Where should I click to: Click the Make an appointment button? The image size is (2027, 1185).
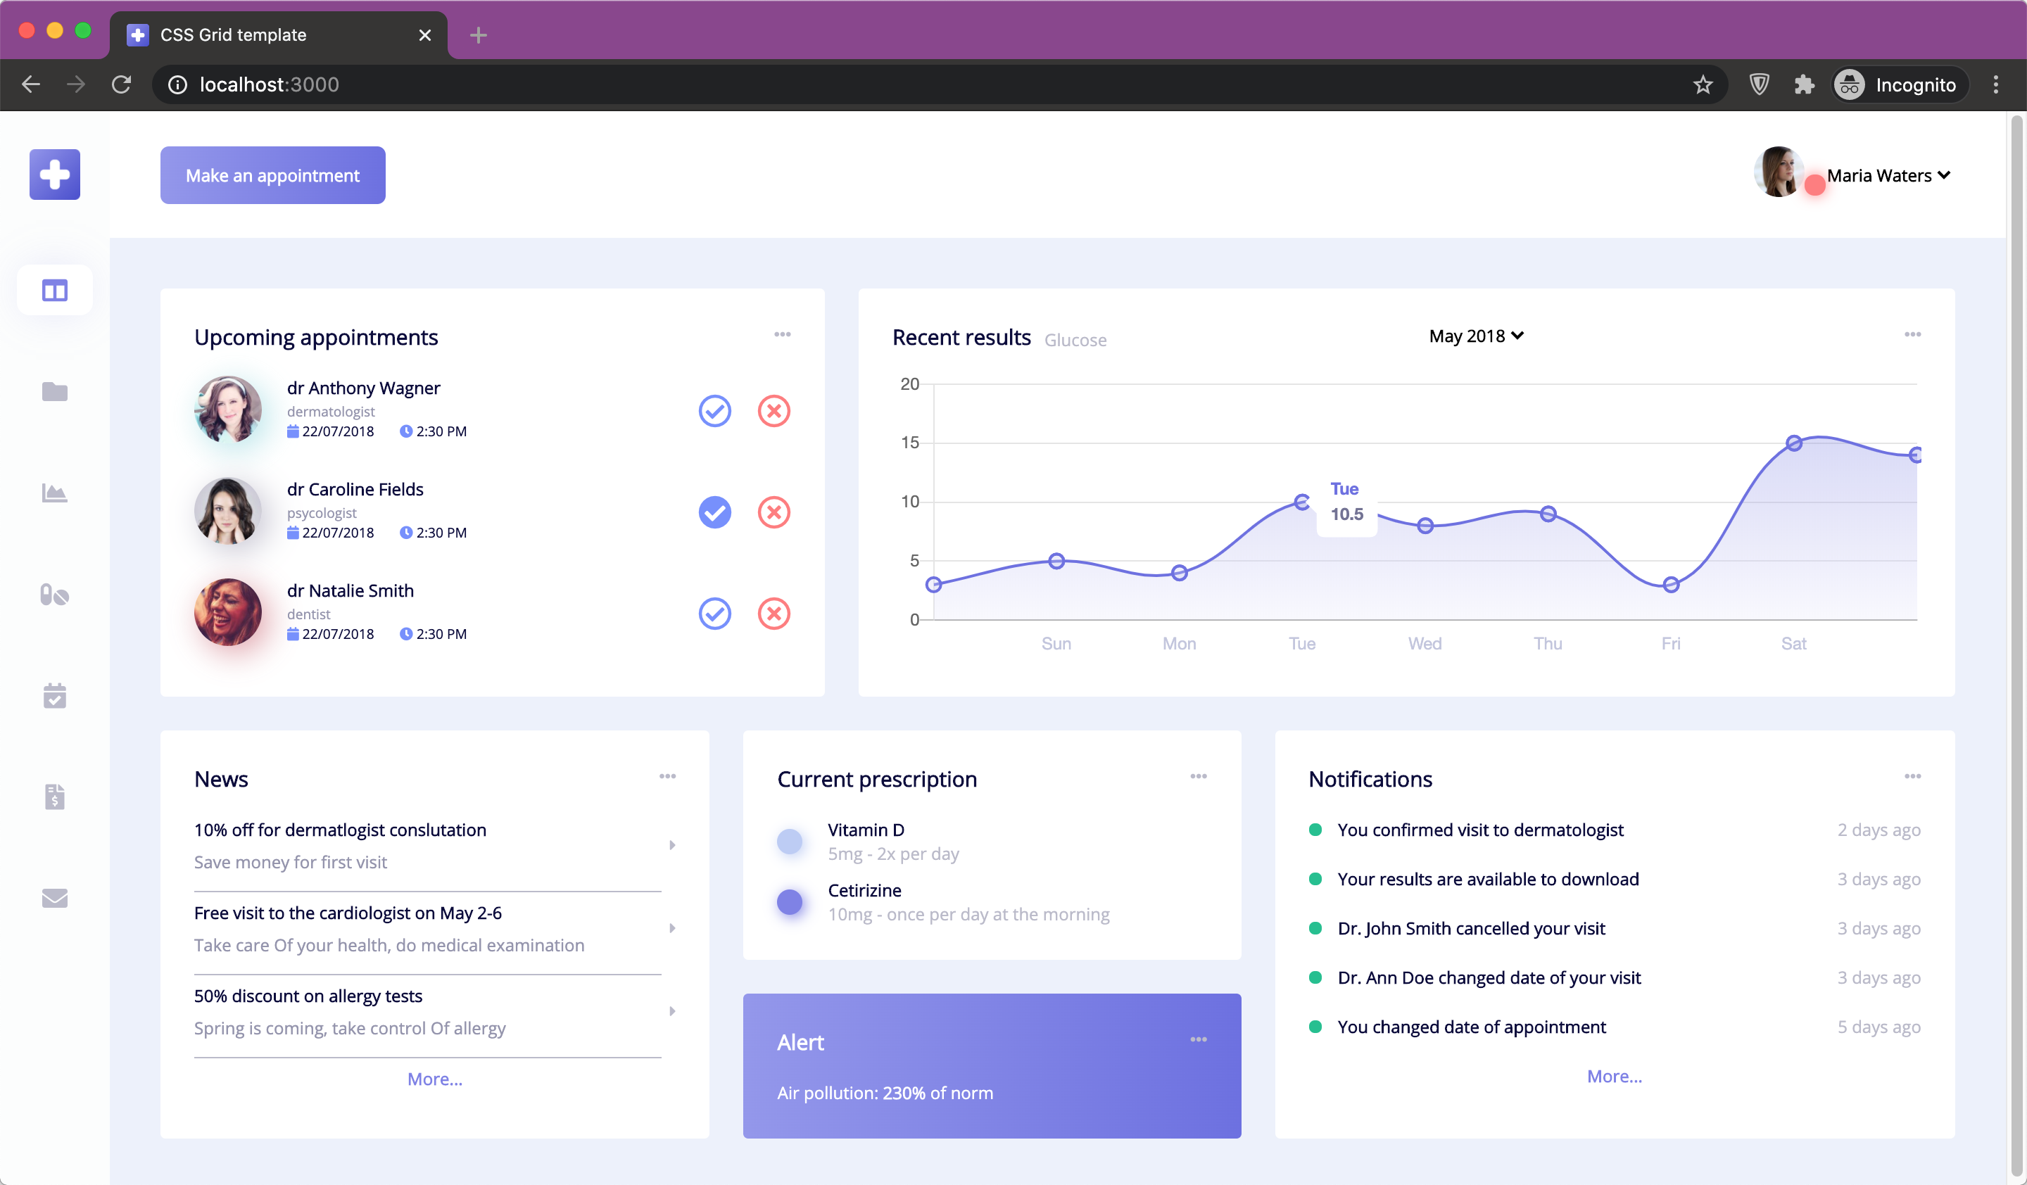click(272, 175)
